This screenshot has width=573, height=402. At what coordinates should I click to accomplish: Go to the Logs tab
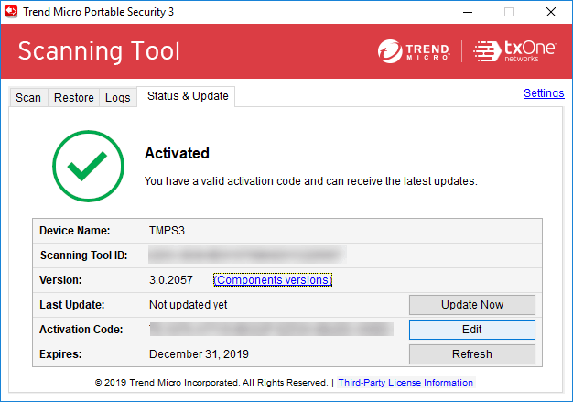click(117, 97)
